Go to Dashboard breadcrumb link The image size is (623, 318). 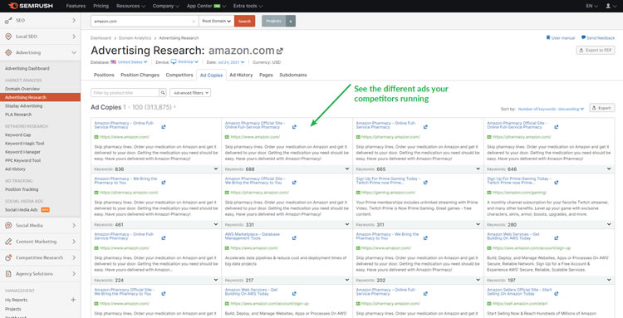[101, 38]
